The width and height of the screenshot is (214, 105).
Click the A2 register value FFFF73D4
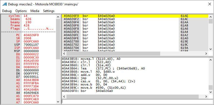(31, 87)
